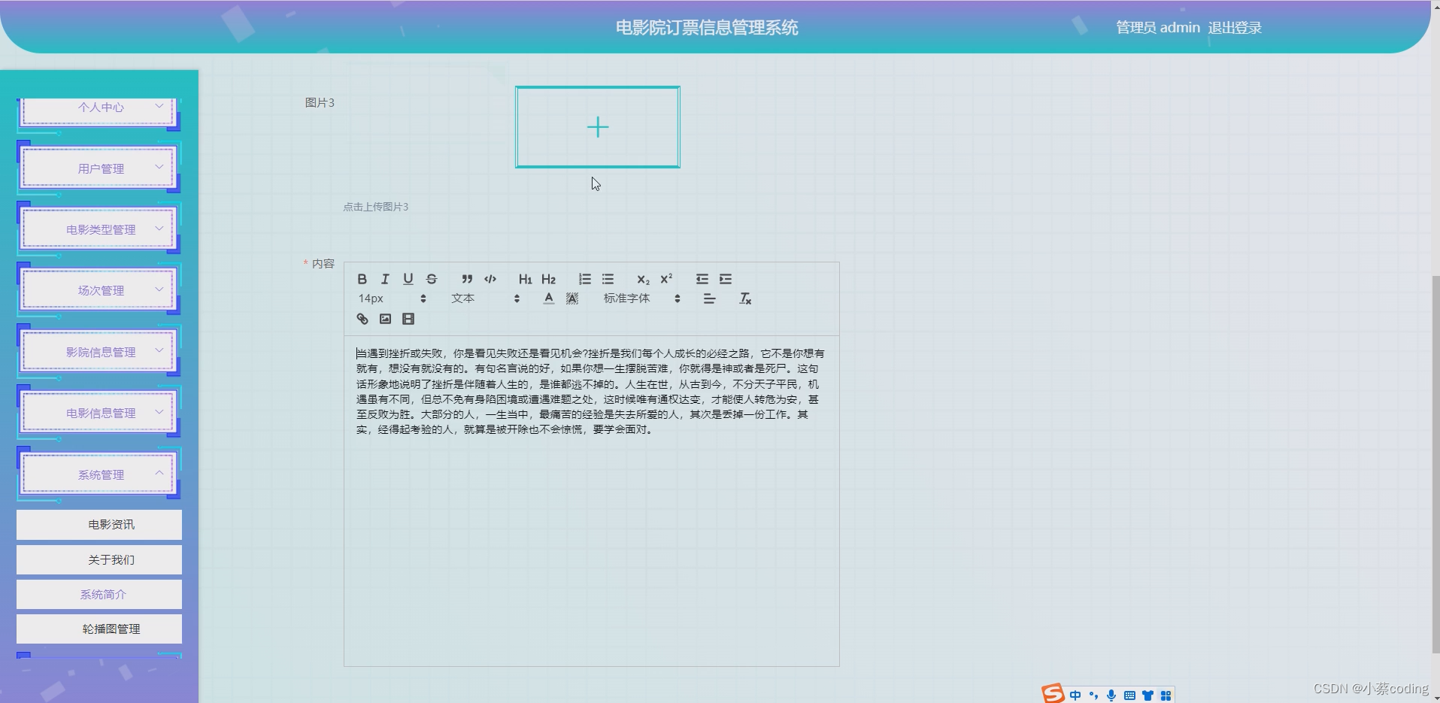Collapse the 系统管理 sidebar menu
This screenshot has height=703, width=1440.
99,474
